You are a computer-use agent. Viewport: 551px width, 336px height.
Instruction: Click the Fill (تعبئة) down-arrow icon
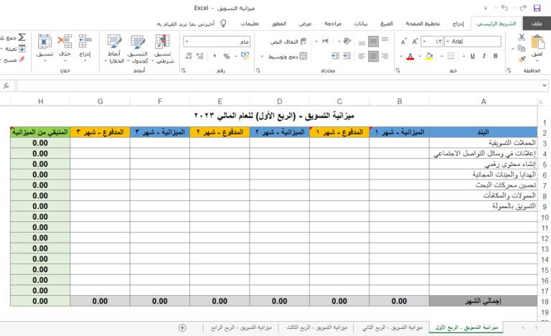tap(22, 49)
